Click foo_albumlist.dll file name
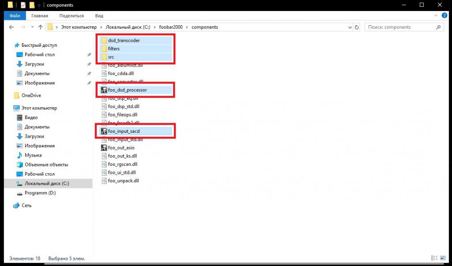This screenshot has width=452, height=266. (x=125, y=66)
